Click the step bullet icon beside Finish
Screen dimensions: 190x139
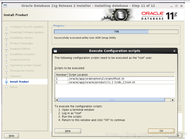pos(6,87)
